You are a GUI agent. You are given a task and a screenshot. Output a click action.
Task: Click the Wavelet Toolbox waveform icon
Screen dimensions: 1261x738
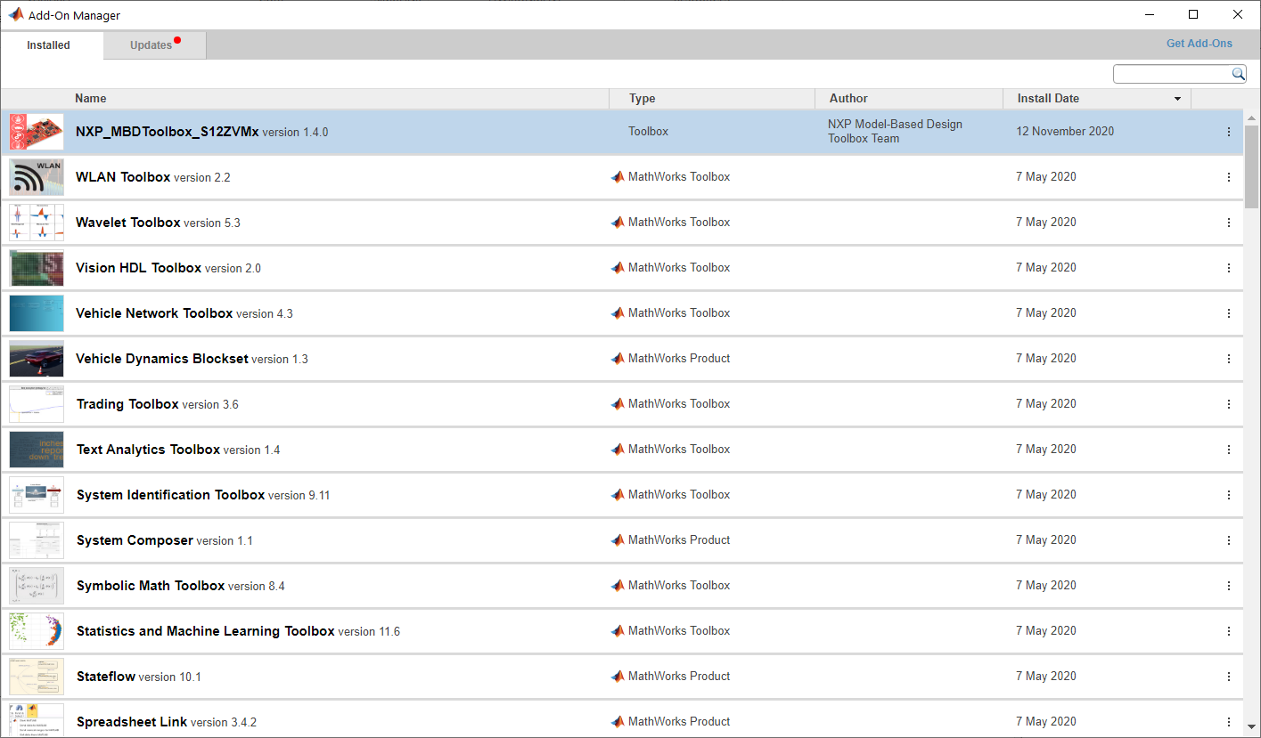coord(36,222)
